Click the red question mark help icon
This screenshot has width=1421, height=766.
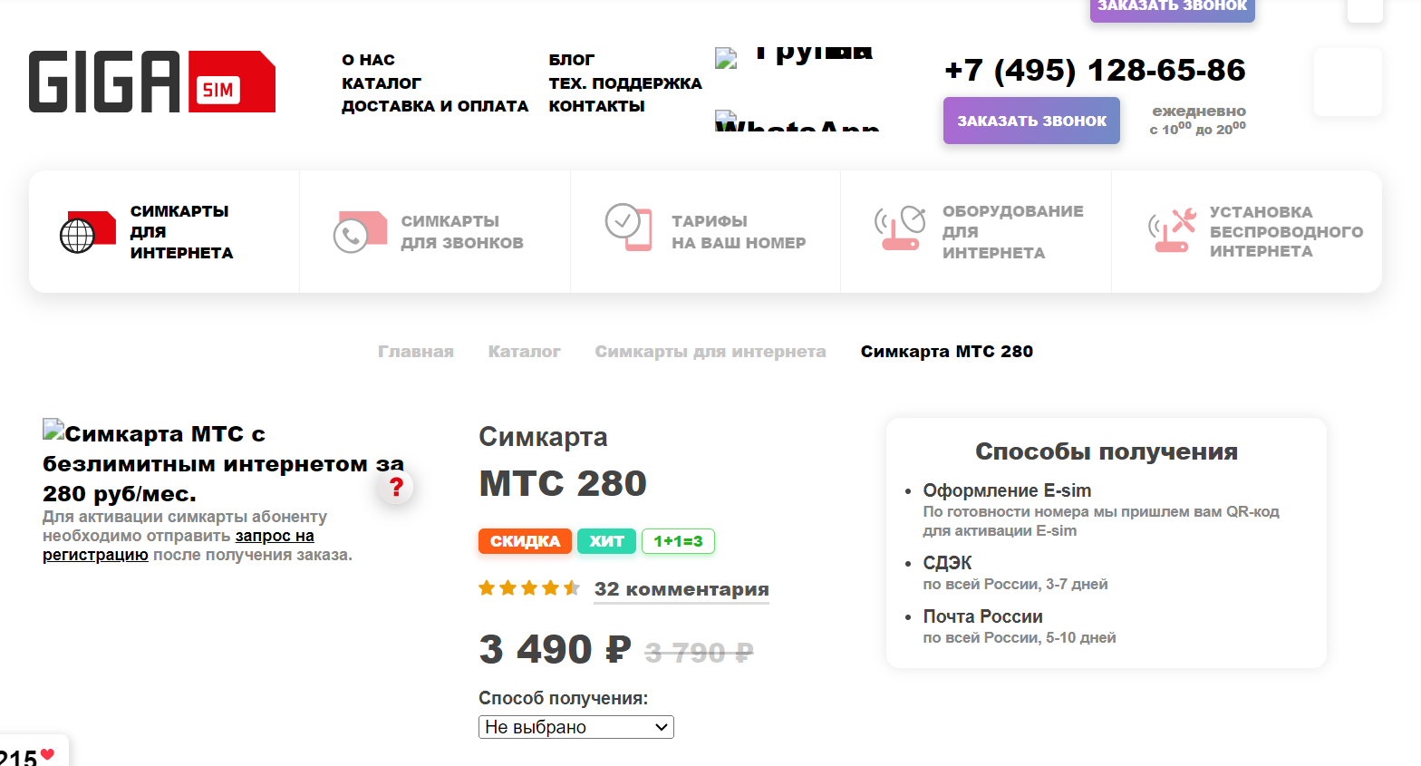396,488
